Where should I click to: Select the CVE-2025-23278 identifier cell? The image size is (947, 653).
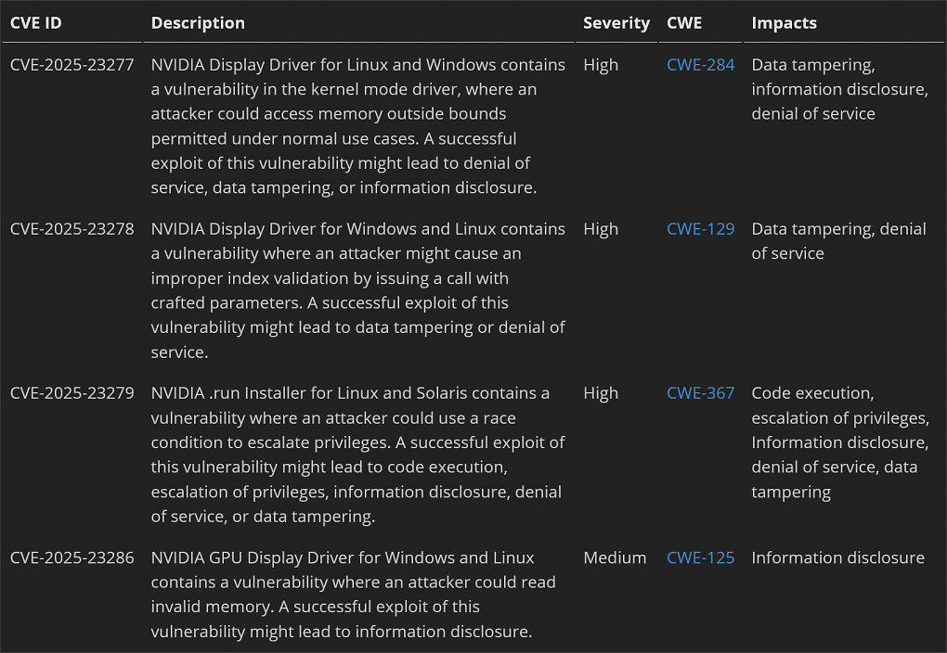[x=71, y=229]
